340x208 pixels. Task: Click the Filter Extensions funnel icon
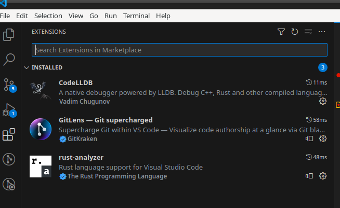[281, 32]
